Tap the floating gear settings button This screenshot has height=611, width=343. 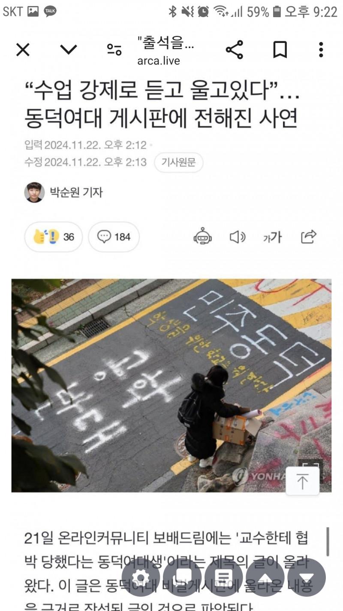point(141,577)
